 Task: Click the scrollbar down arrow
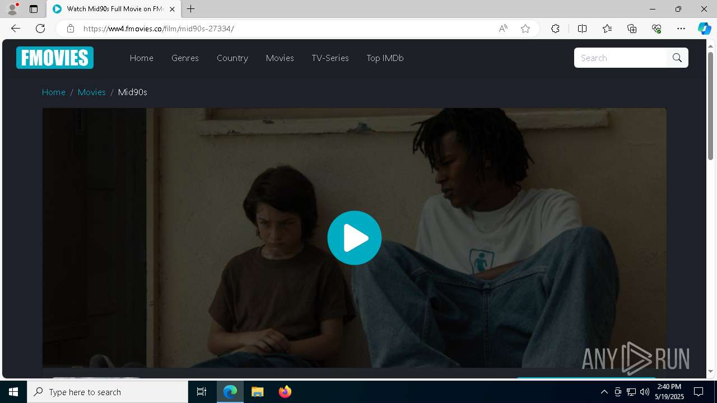click(711, 371)
